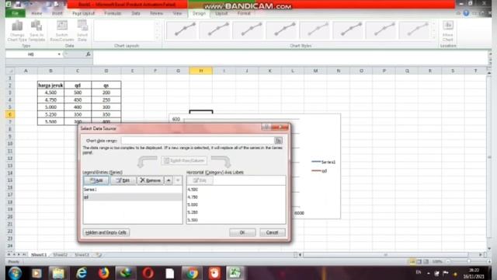Select qd entry in legend entries list

tap(133, 197)
